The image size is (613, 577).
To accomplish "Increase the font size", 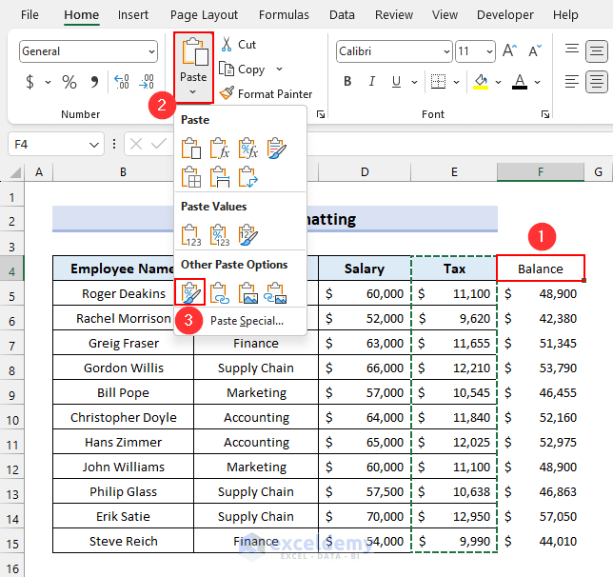I will coord(508,51).
